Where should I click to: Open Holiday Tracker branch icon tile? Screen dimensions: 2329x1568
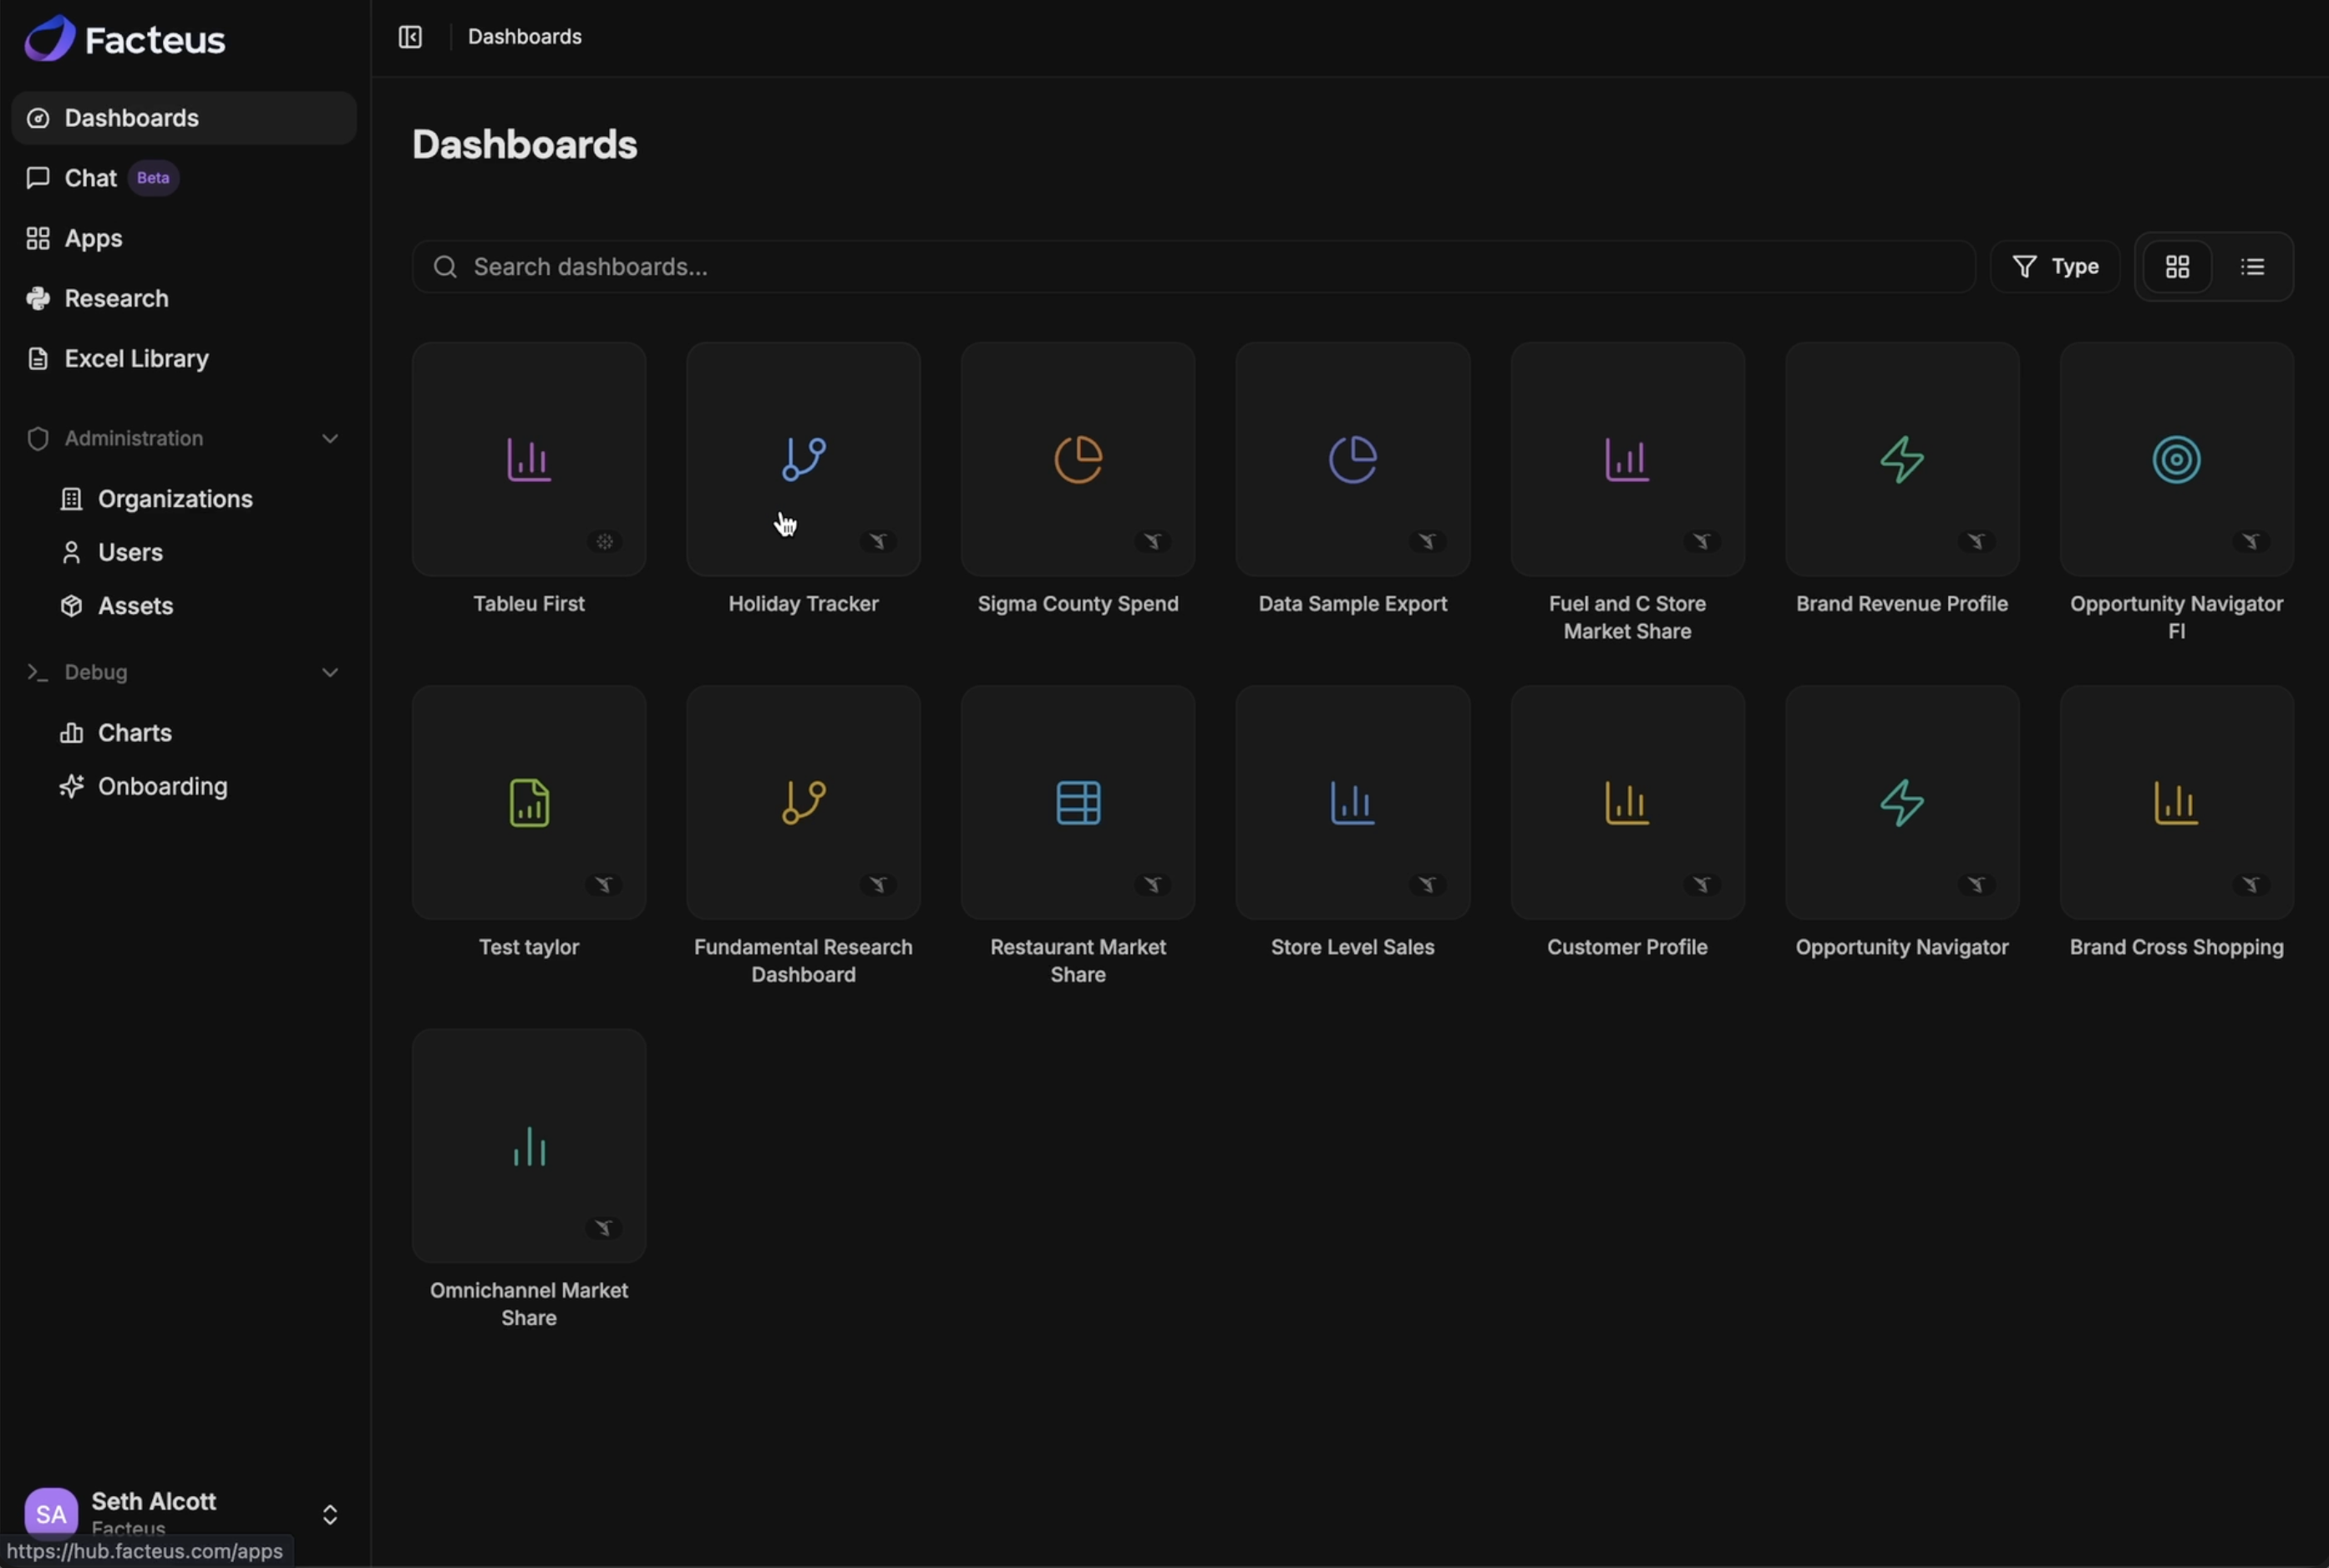pyautogui.click(x=803, y=460)
